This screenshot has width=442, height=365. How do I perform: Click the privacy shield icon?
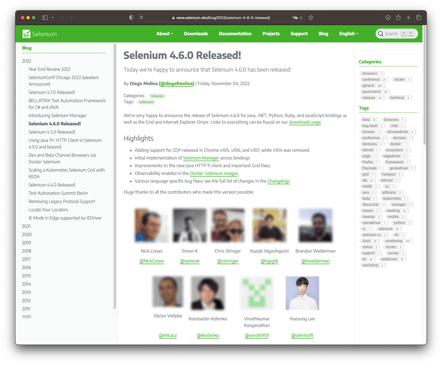(x=131, y=18)
